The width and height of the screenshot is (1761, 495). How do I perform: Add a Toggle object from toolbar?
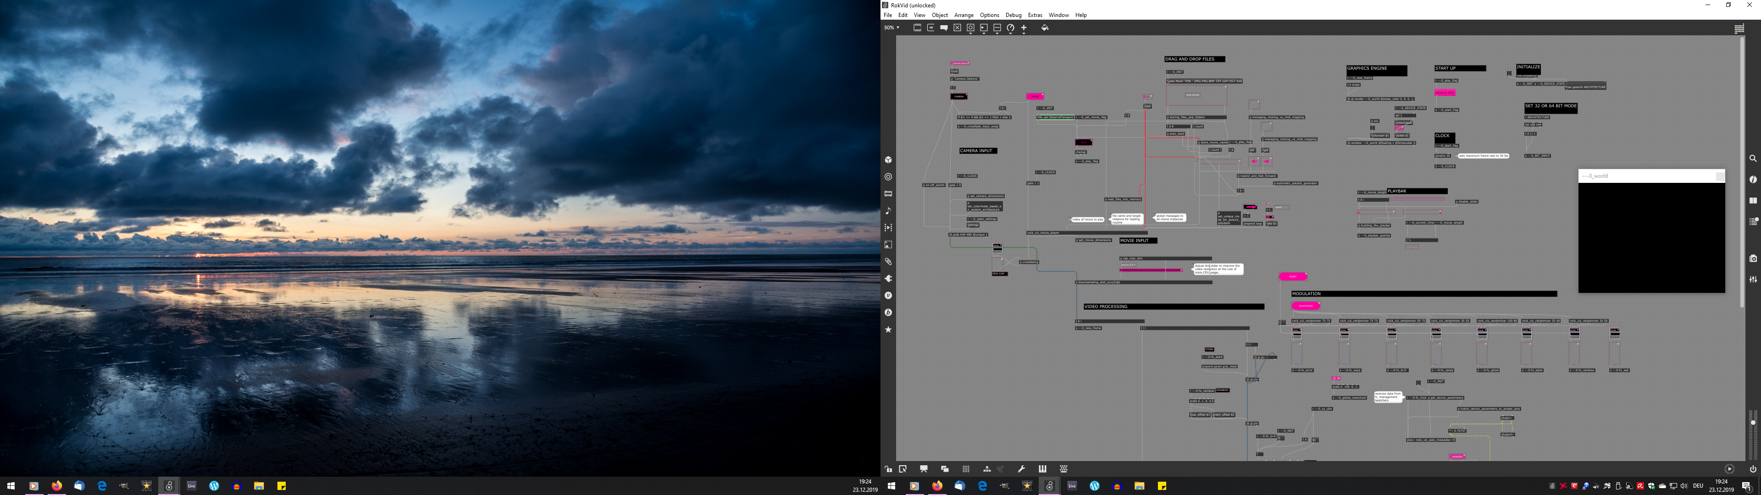tap(957, 28)
